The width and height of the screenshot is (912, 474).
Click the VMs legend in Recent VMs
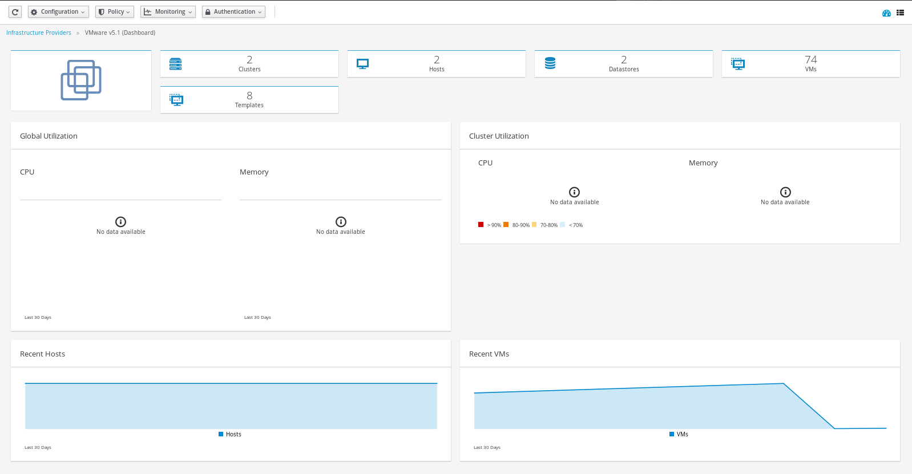tap(679, 435)
